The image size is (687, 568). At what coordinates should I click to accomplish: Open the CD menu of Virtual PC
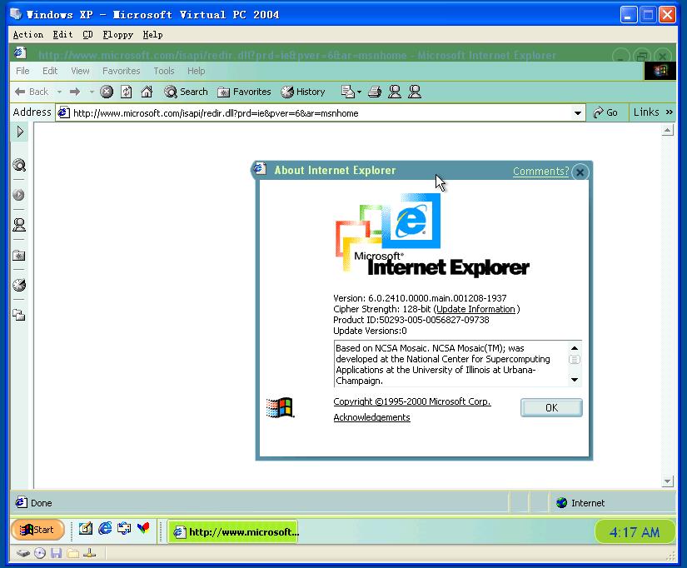coord(87,35)
